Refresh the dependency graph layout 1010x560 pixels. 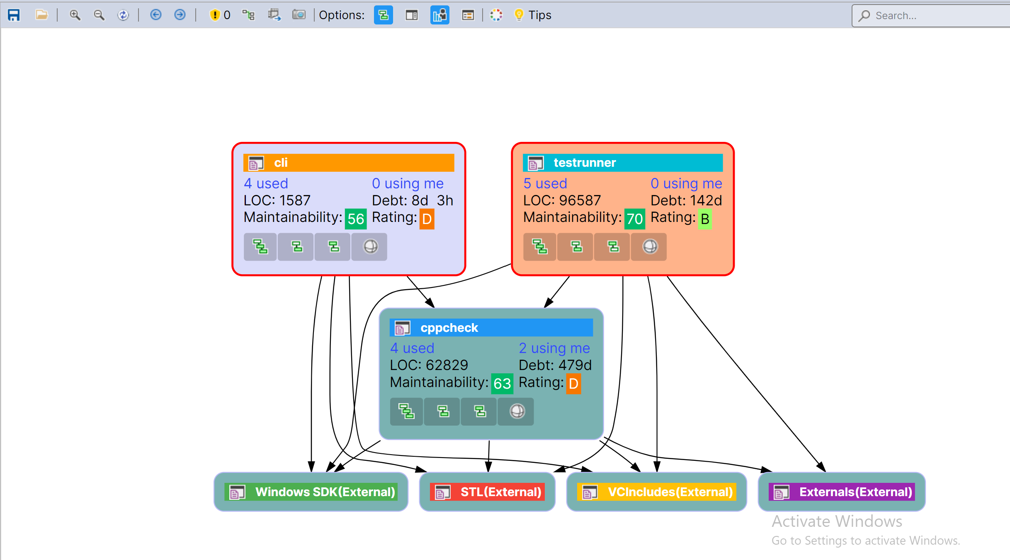tap(124, 15)
